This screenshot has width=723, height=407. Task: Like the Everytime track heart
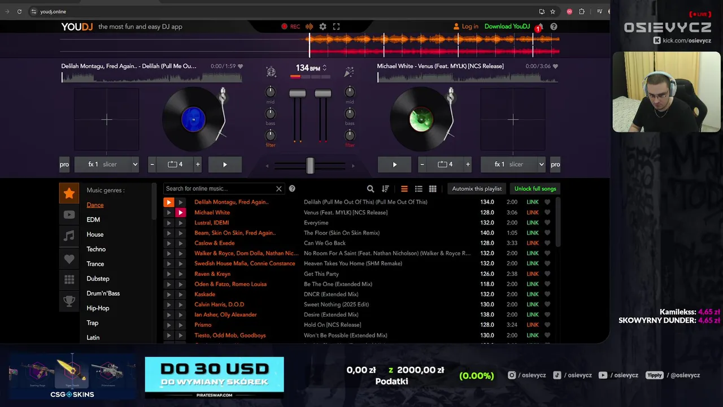(x=547, y=223)
